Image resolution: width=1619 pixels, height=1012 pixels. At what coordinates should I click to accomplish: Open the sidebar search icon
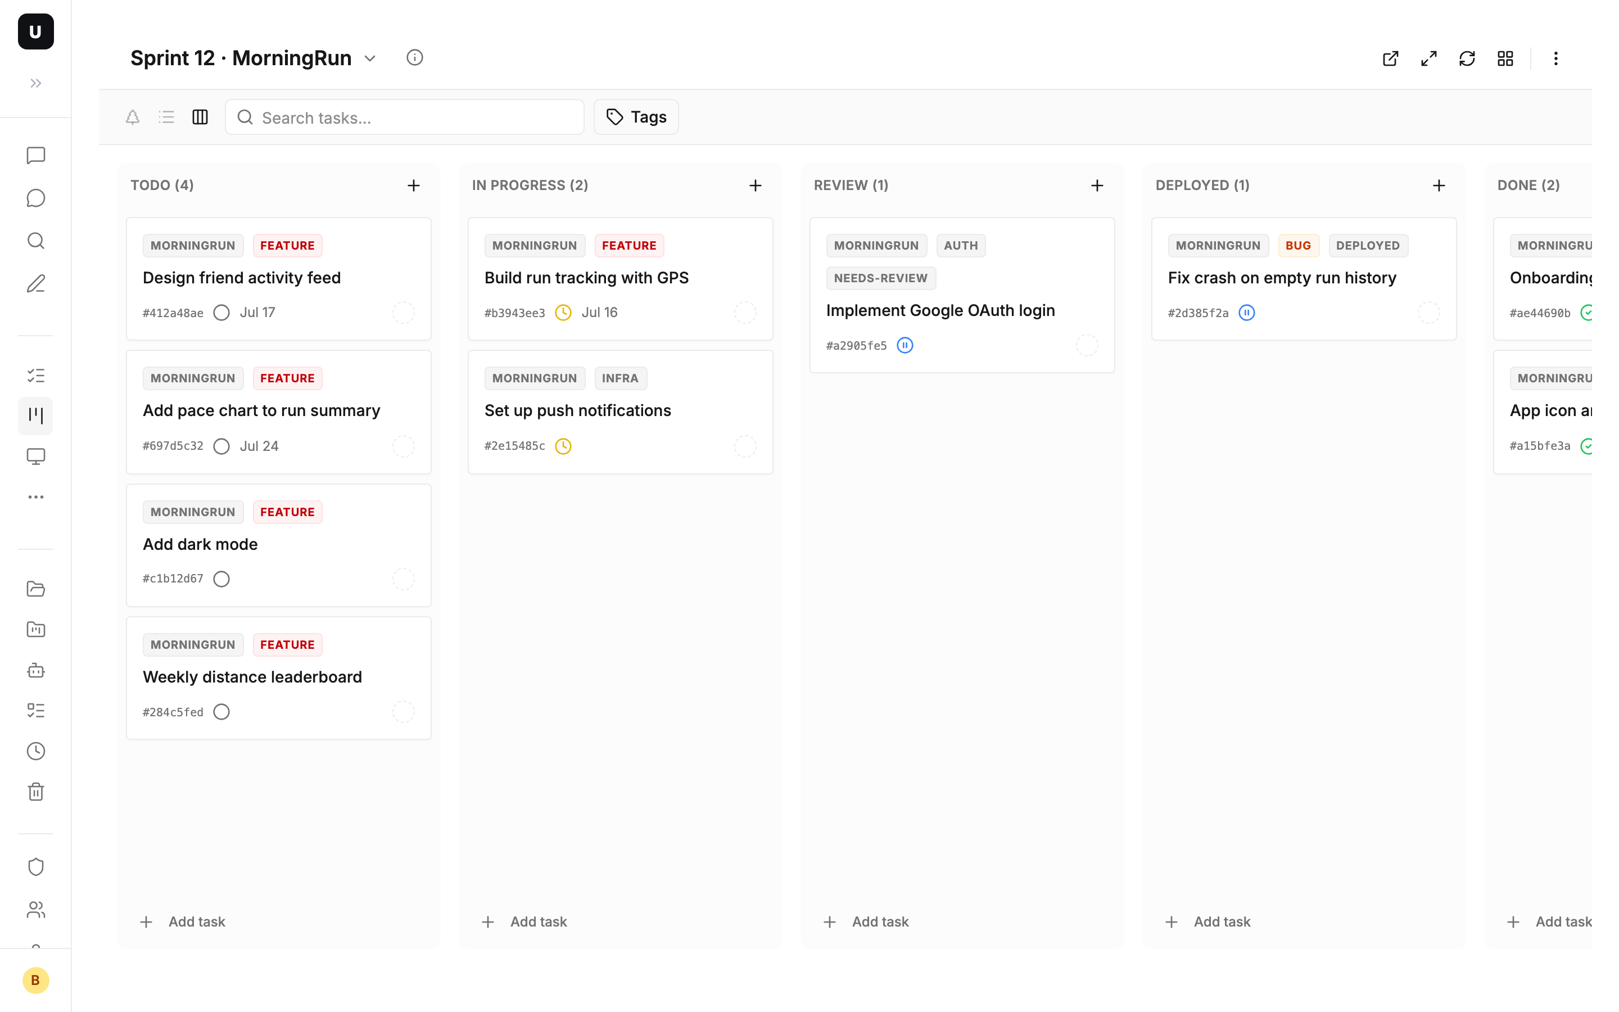tap(35, 241)
